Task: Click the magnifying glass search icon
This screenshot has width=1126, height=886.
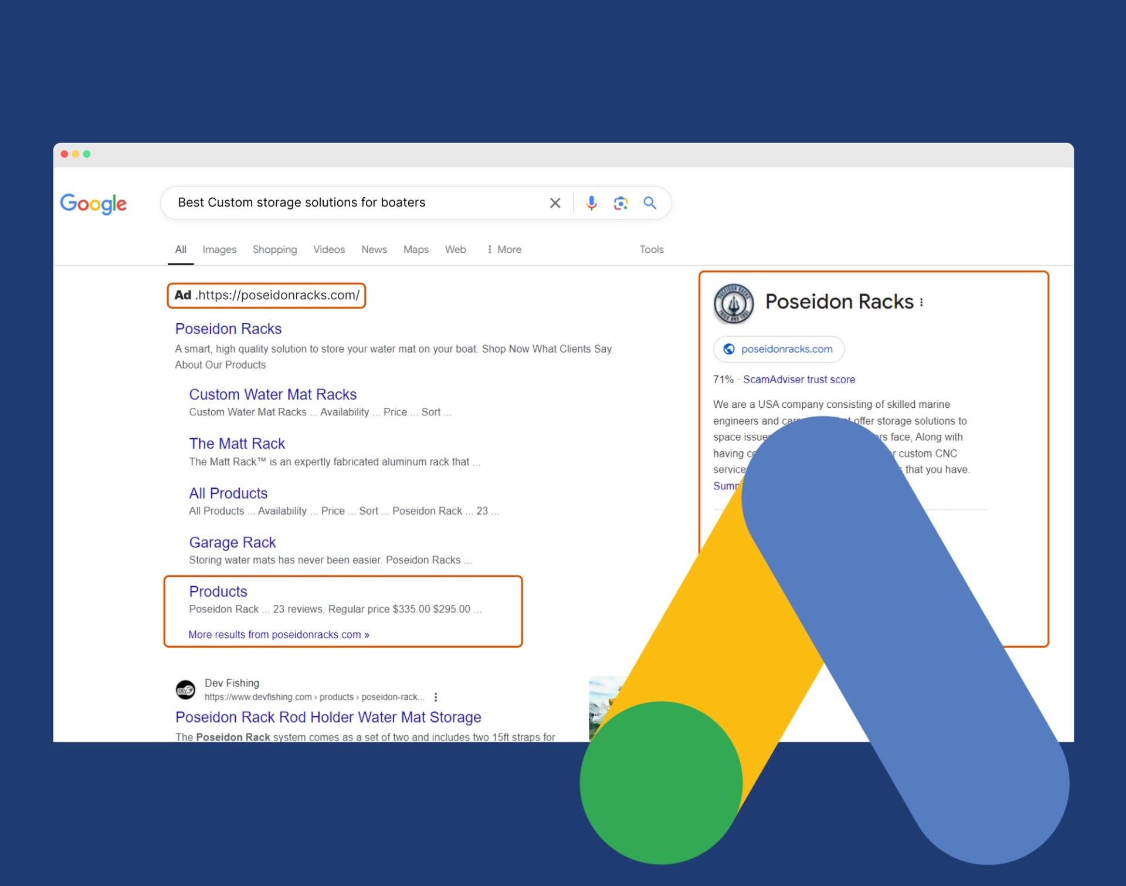Action: (649, 203)
